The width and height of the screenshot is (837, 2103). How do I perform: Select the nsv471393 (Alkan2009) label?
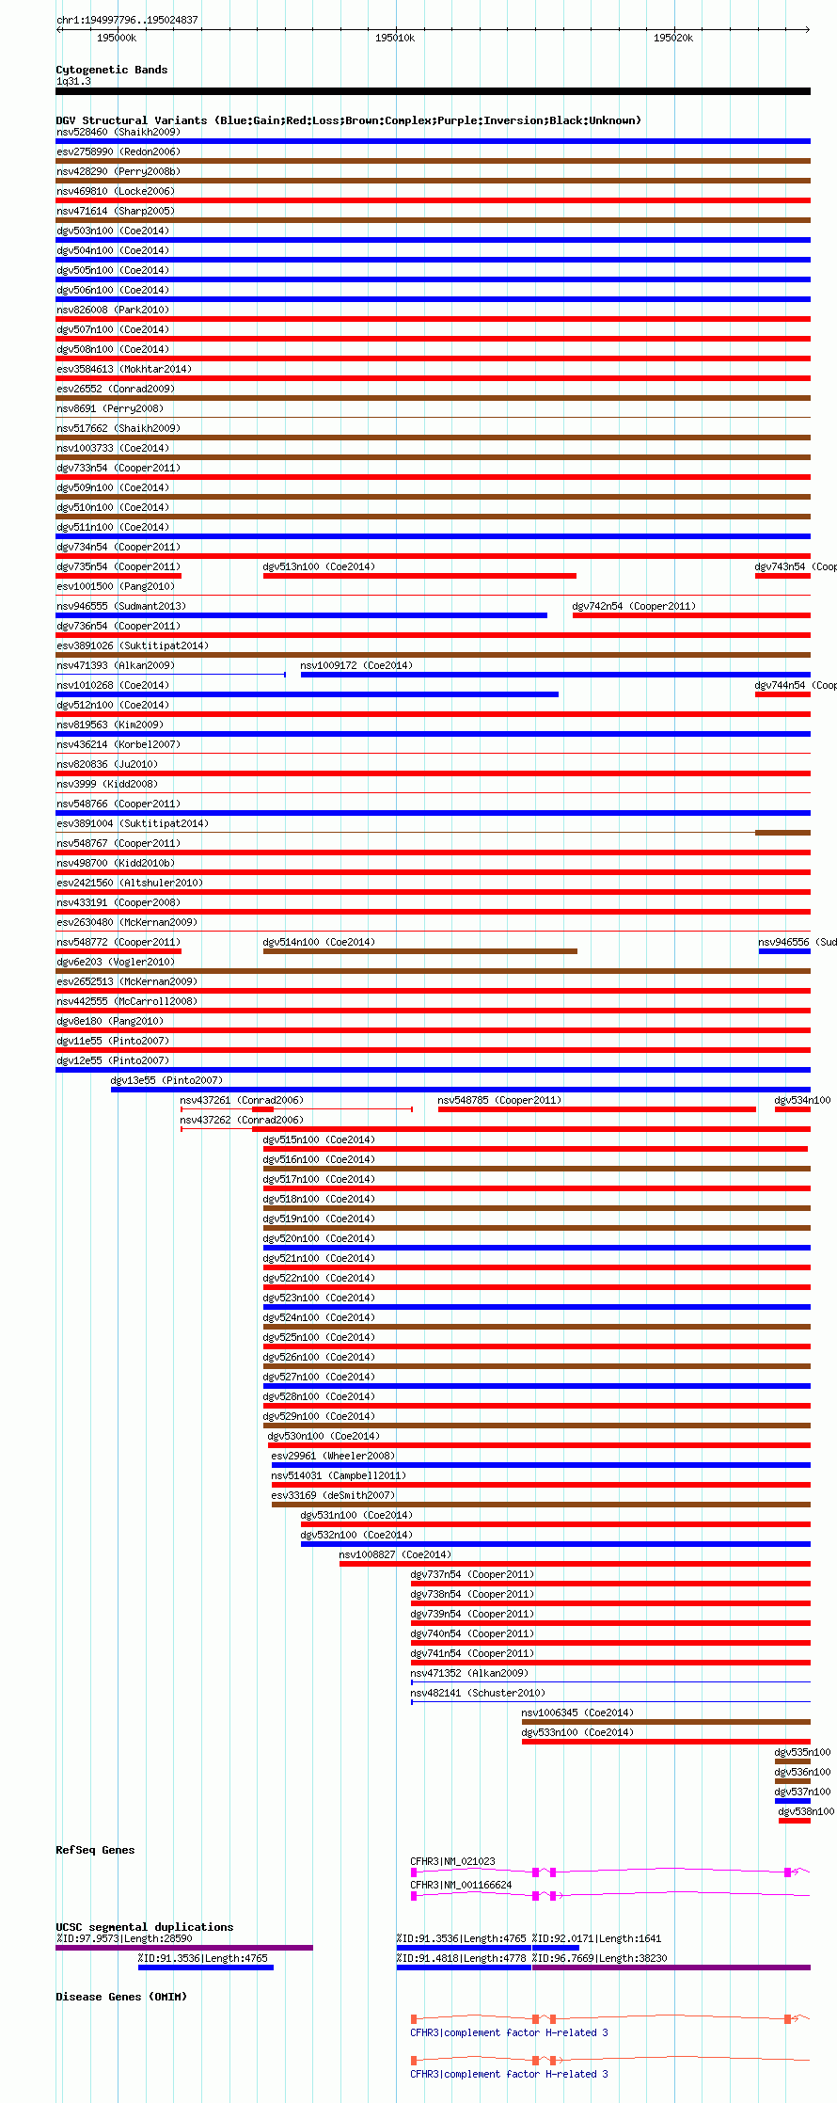click(115, 665)
